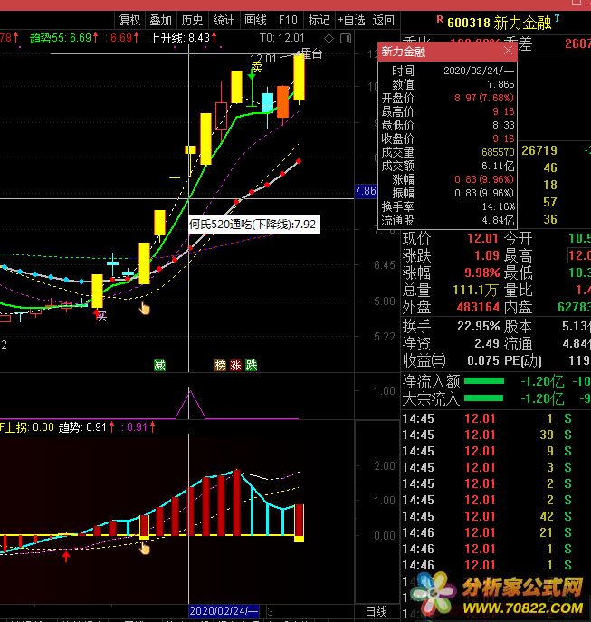
Task: Click the 返回 back button
Action: [x=384, y=20]
